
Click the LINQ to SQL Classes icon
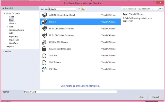[44, 42]
